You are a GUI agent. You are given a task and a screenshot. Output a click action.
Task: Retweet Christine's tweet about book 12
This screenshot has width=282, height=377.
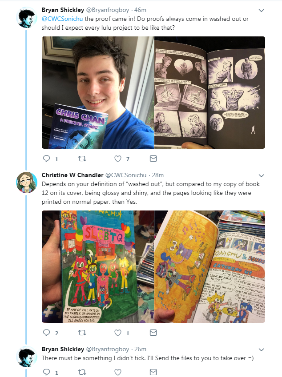82,333
